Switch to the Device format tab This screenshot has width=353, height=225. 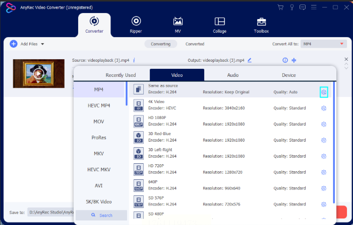coord(288,75)
